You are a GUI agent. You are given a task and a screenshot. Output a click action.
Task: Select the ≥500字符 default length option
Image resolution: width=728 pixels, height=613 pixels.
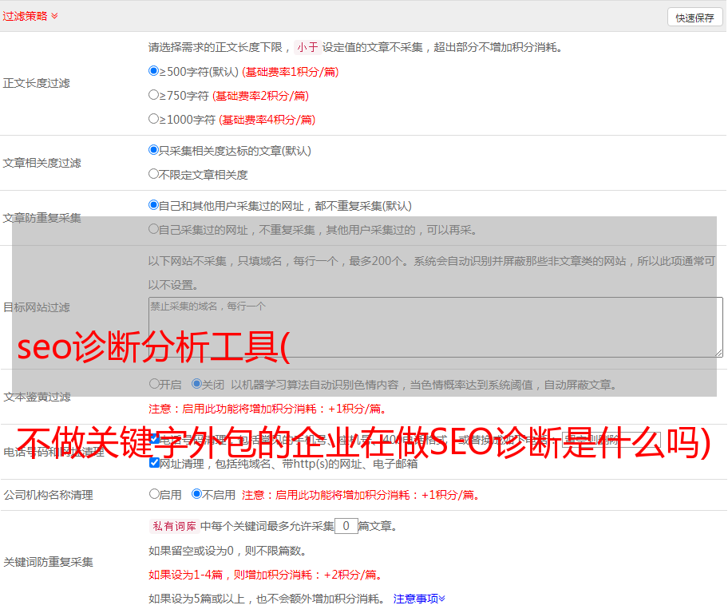[x=154, y=71]
